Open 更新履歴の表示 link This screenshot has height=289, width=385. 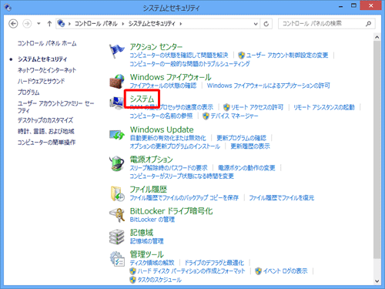point(250,146)
